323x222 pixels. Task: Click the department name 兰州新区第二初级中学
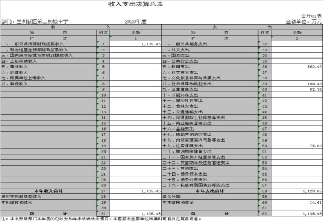click(x=43, y=21)
